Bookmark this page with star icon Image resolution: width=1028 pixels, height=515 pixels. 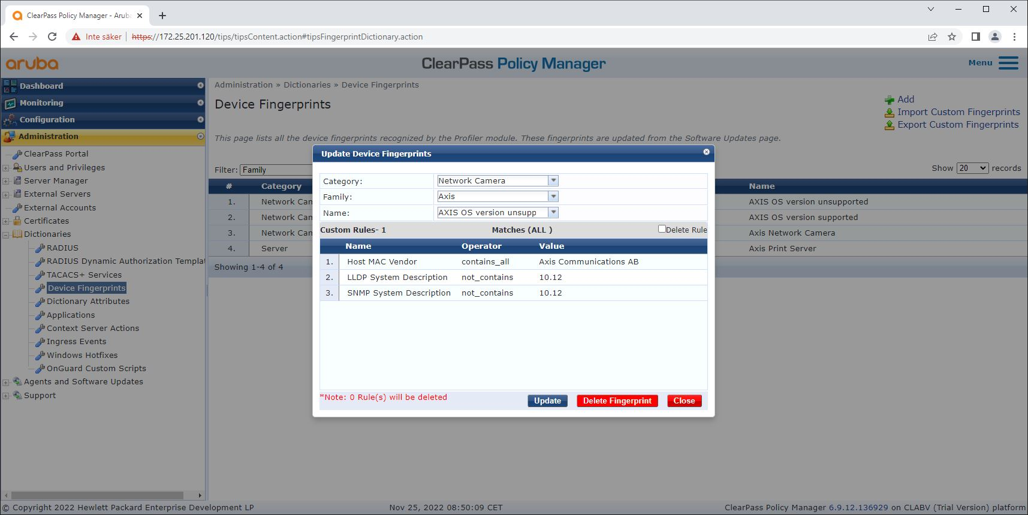952,37
